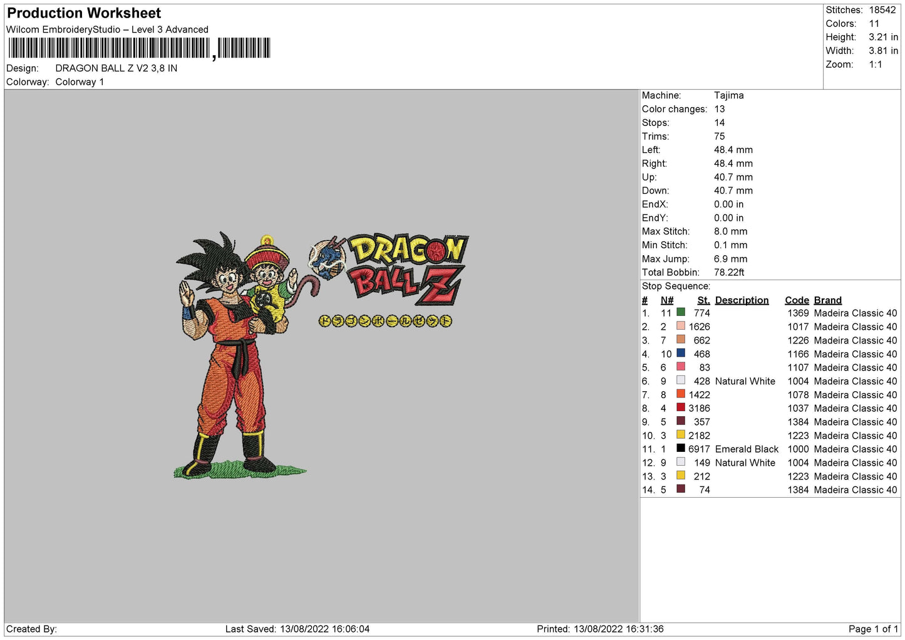Click the Left value 48.4 mm

[733, 150]
